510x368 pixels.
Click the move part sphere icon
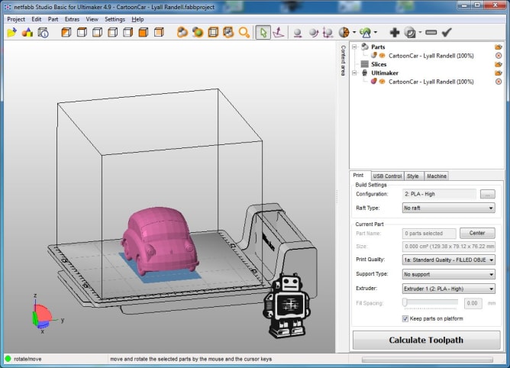click(297, 33)
